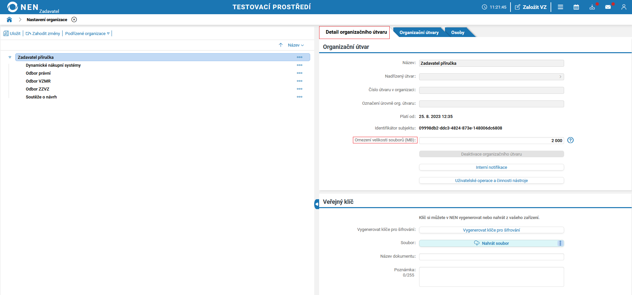Discard changes with Zahodit změny

point(43,33)
